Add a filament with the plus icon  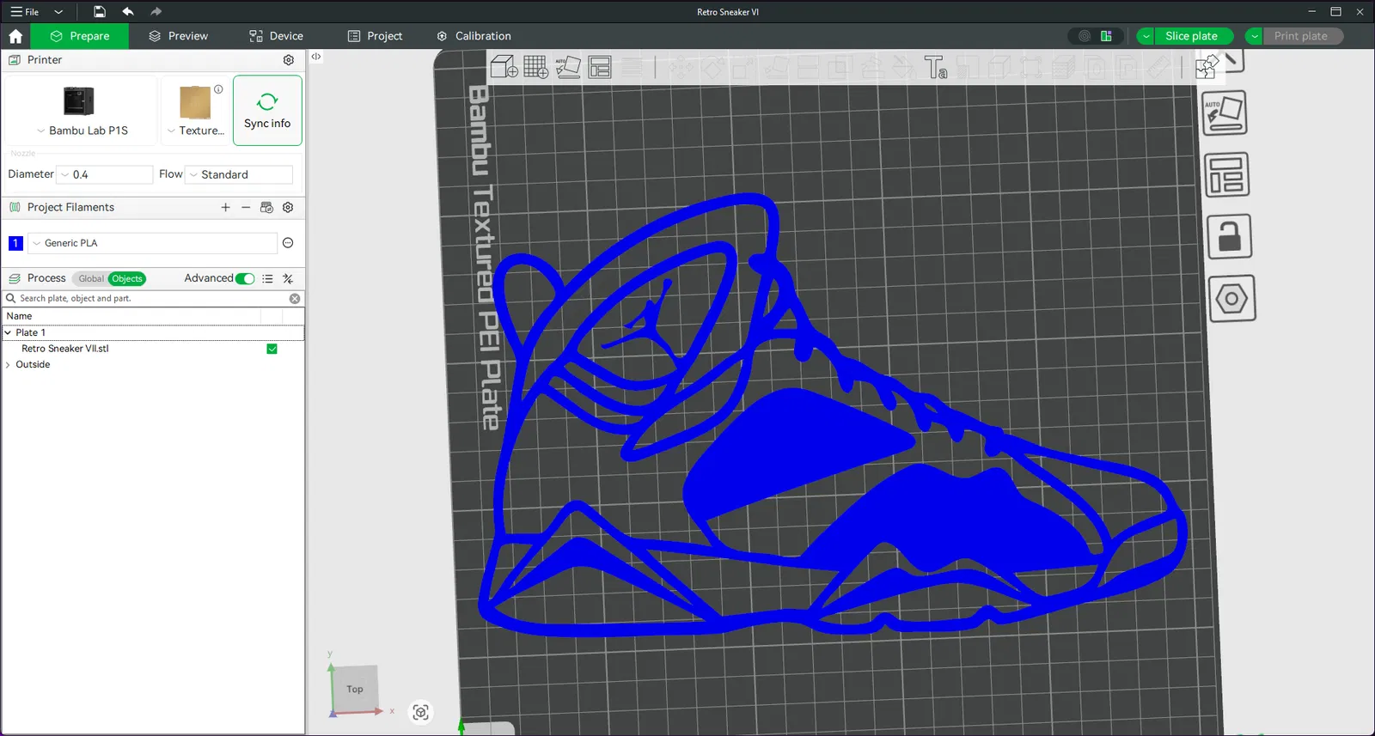tap(225, 207)
